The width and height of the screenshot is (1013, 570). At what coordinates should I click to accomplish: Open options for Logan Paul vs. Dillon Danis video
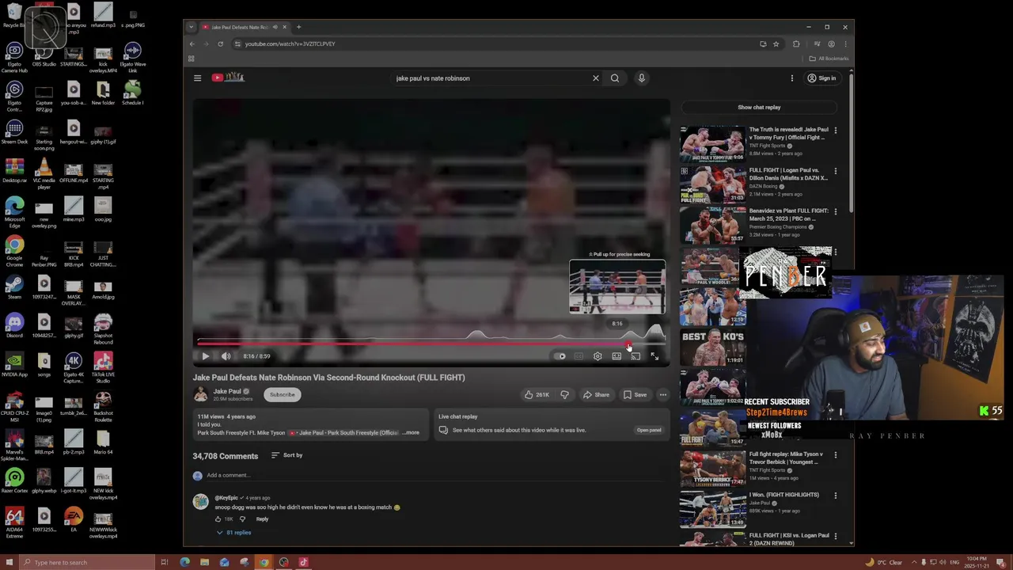point(835,171)
